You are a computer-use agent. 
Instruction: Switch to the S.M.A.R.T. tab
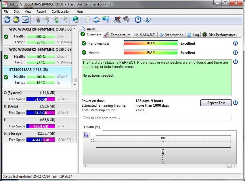coord(145,35)
